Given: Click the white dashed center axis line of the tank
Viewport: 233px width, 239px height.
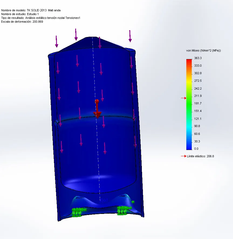Looking at the screenshot, I should [96, 119].
